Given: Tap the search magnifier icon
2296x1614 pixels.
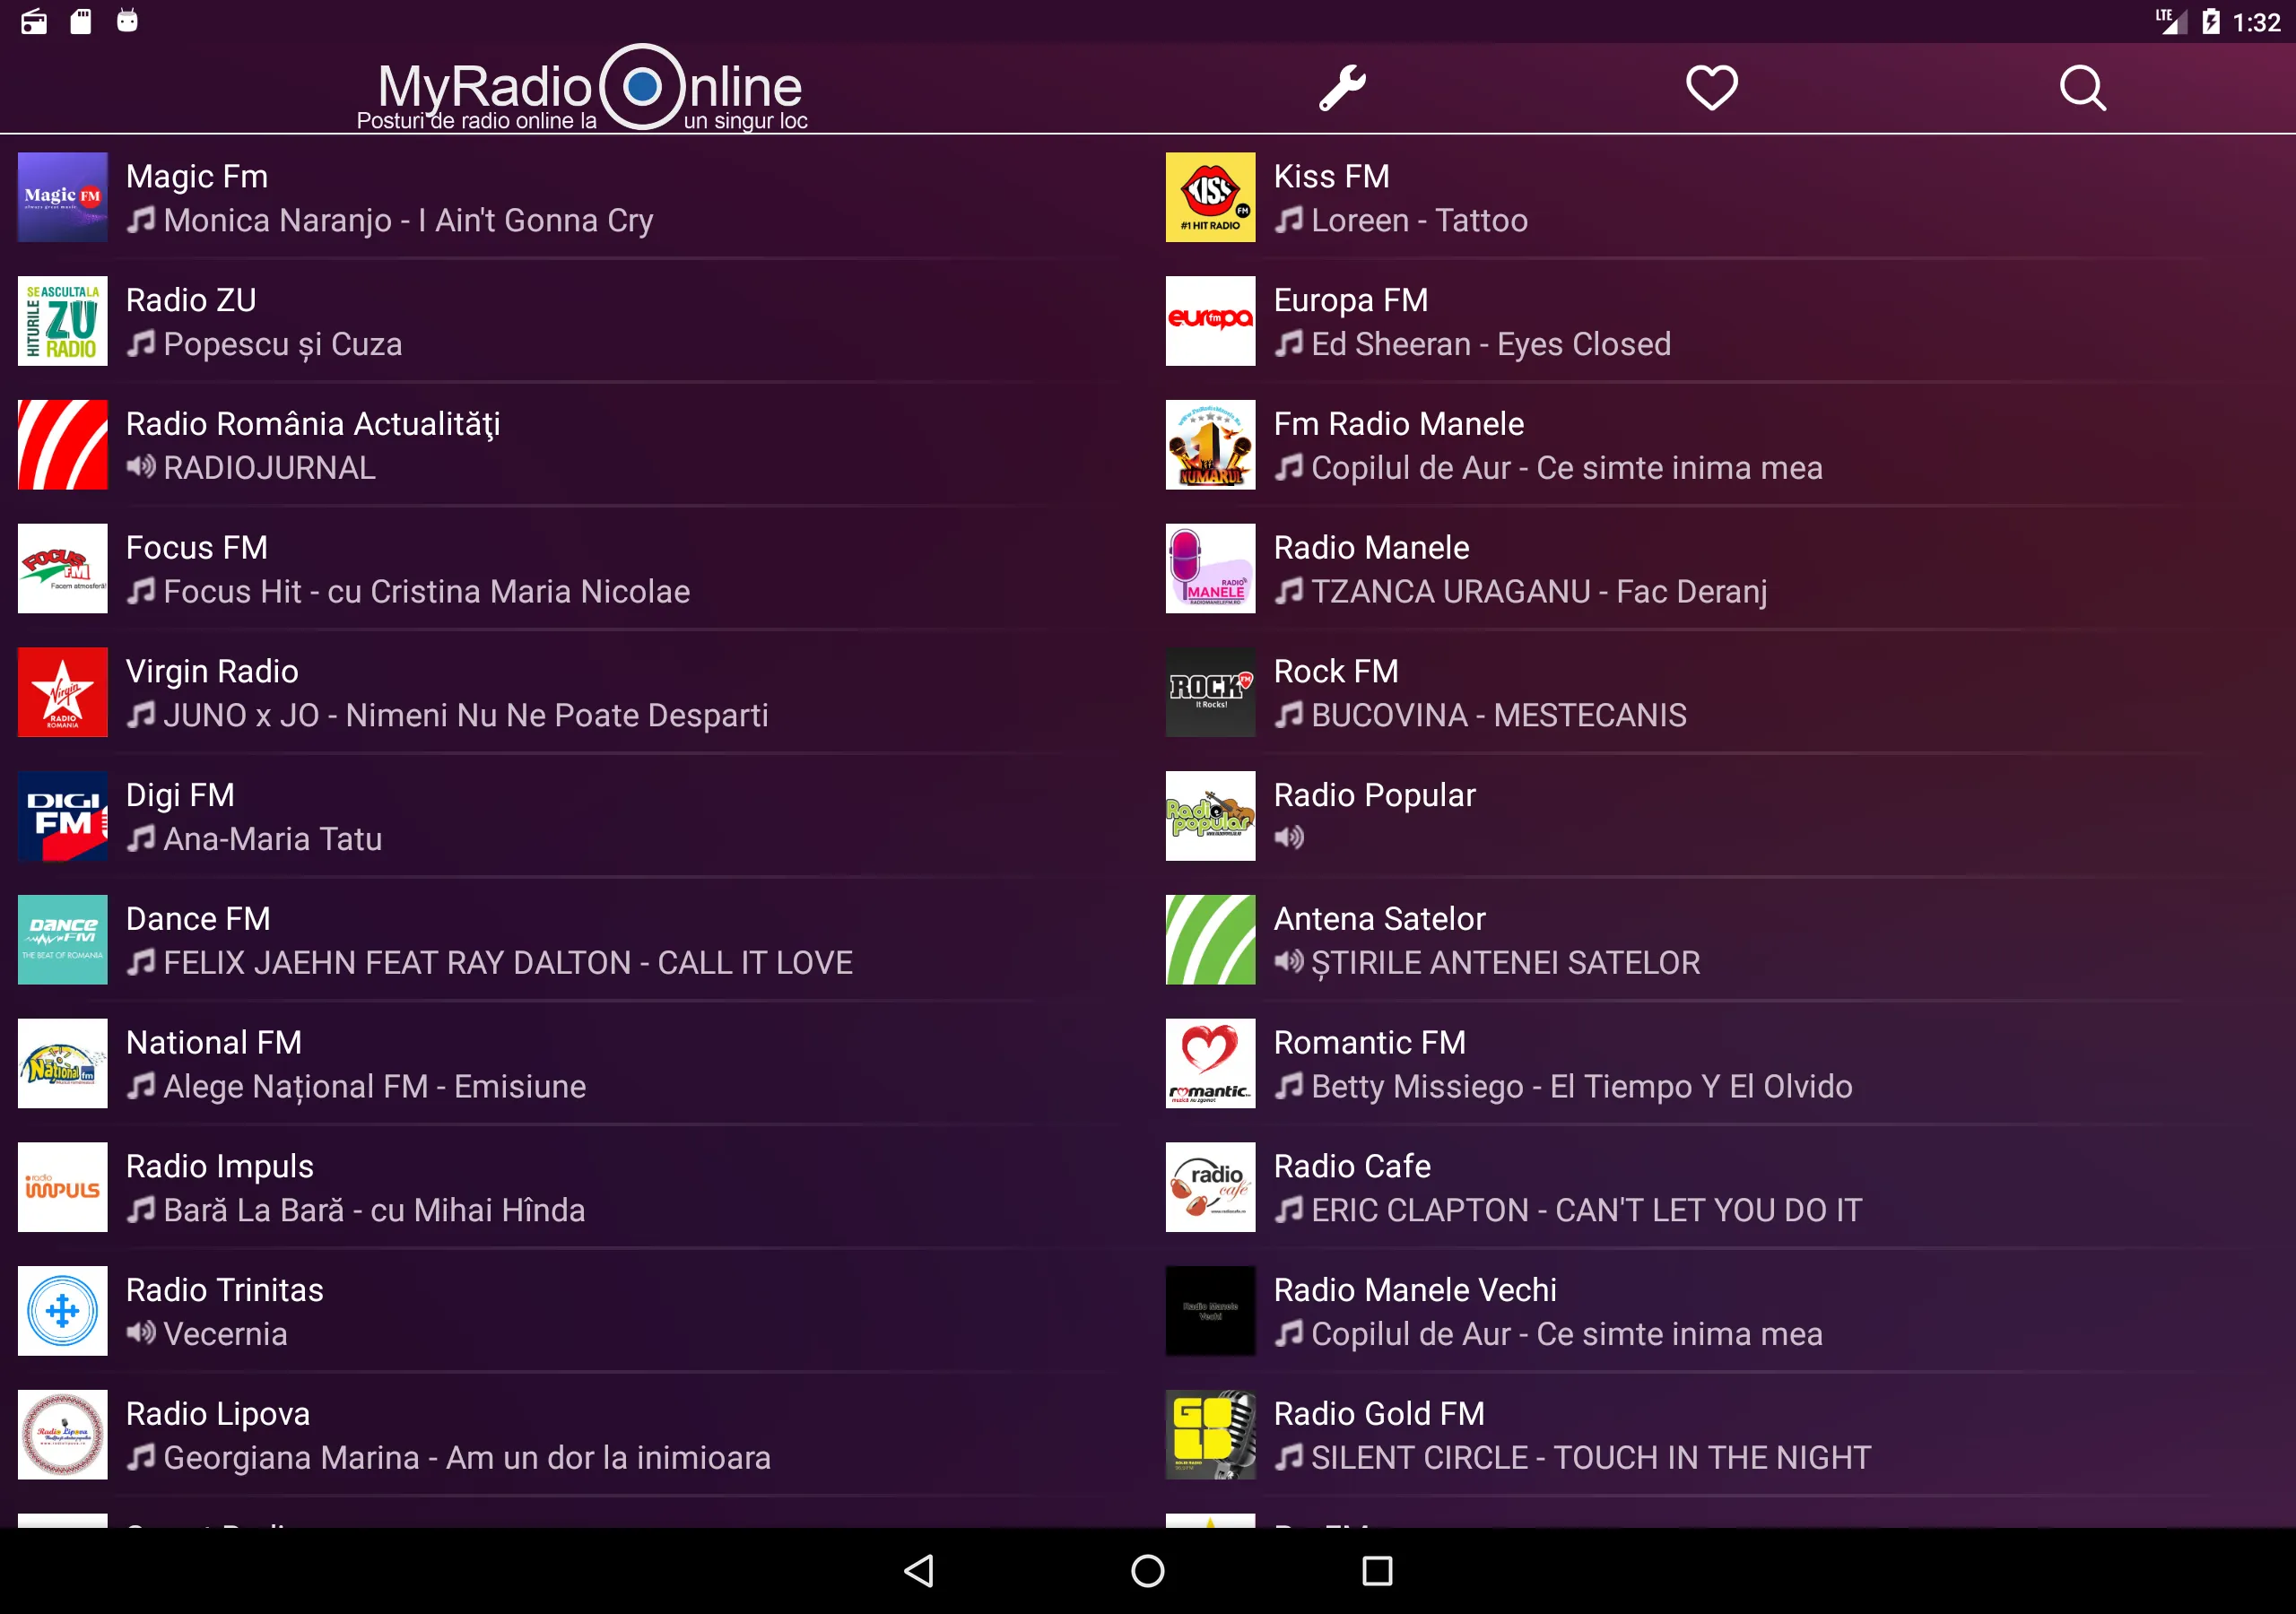Looking at the screenshot, I should (x=2083, y=88).
